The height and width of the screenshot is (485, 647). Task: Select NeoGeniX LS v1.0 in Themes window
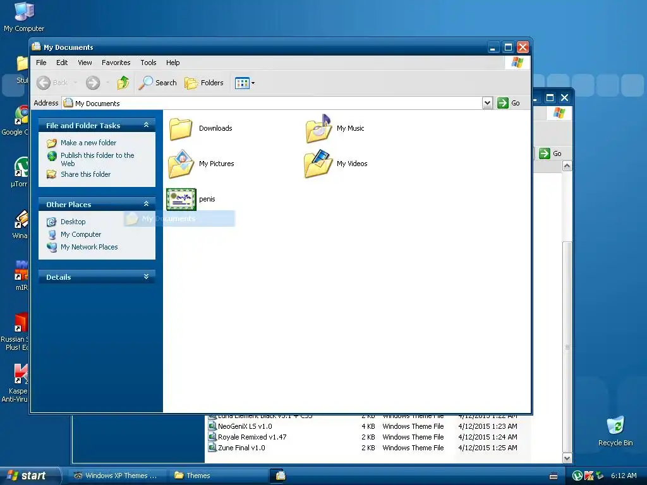tap(245, 426)
